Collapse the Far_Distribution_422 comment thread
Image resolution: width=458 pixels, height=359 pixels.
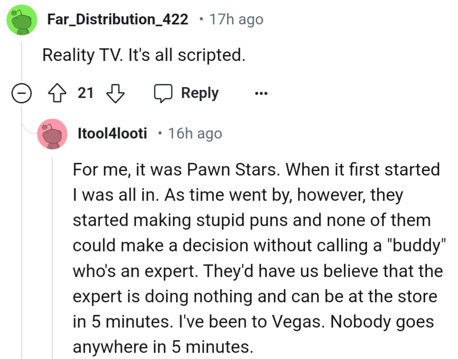[x=21, y=93]
